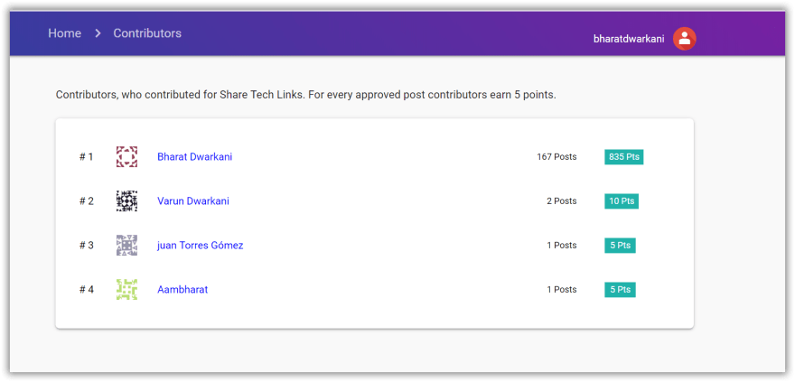Open juan Torres Gómez profile link

tap(201, 246)
